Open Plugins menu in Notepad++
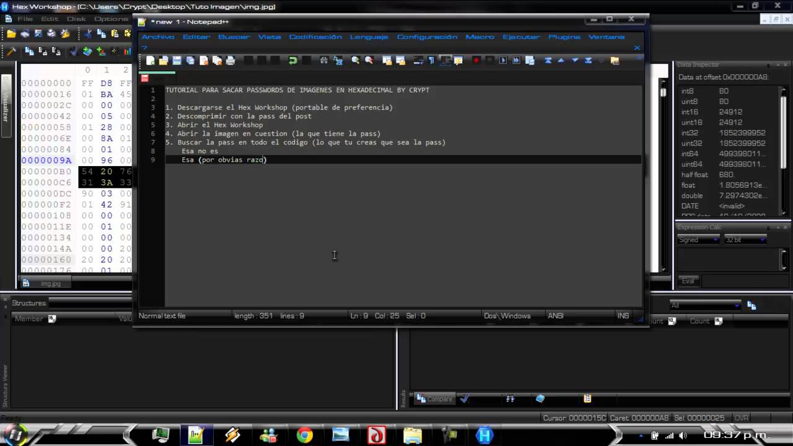 pos(564,37)
